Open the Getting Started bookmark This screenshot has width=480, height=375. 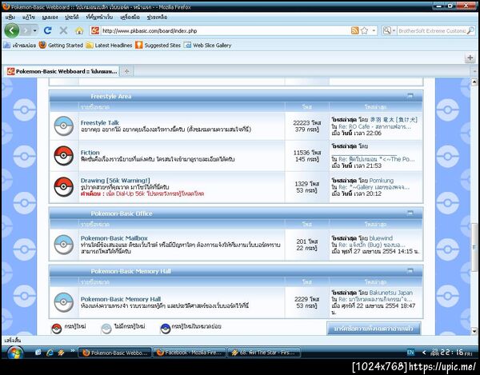pyautogui.click(x=61, y=46)
